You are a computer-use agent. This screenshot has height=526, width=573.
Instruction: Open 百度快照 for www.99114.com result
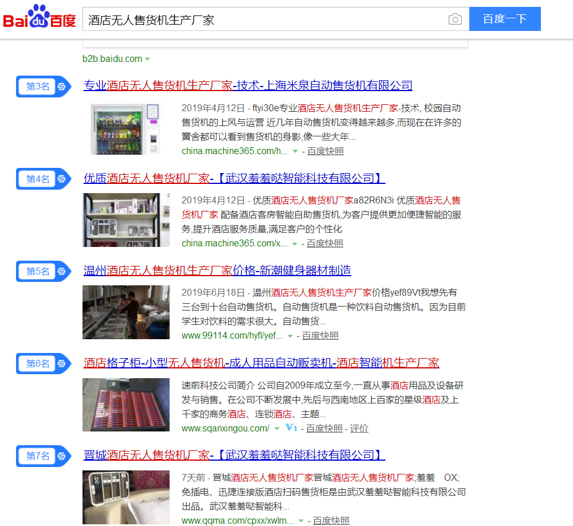[x=320, y=336]
